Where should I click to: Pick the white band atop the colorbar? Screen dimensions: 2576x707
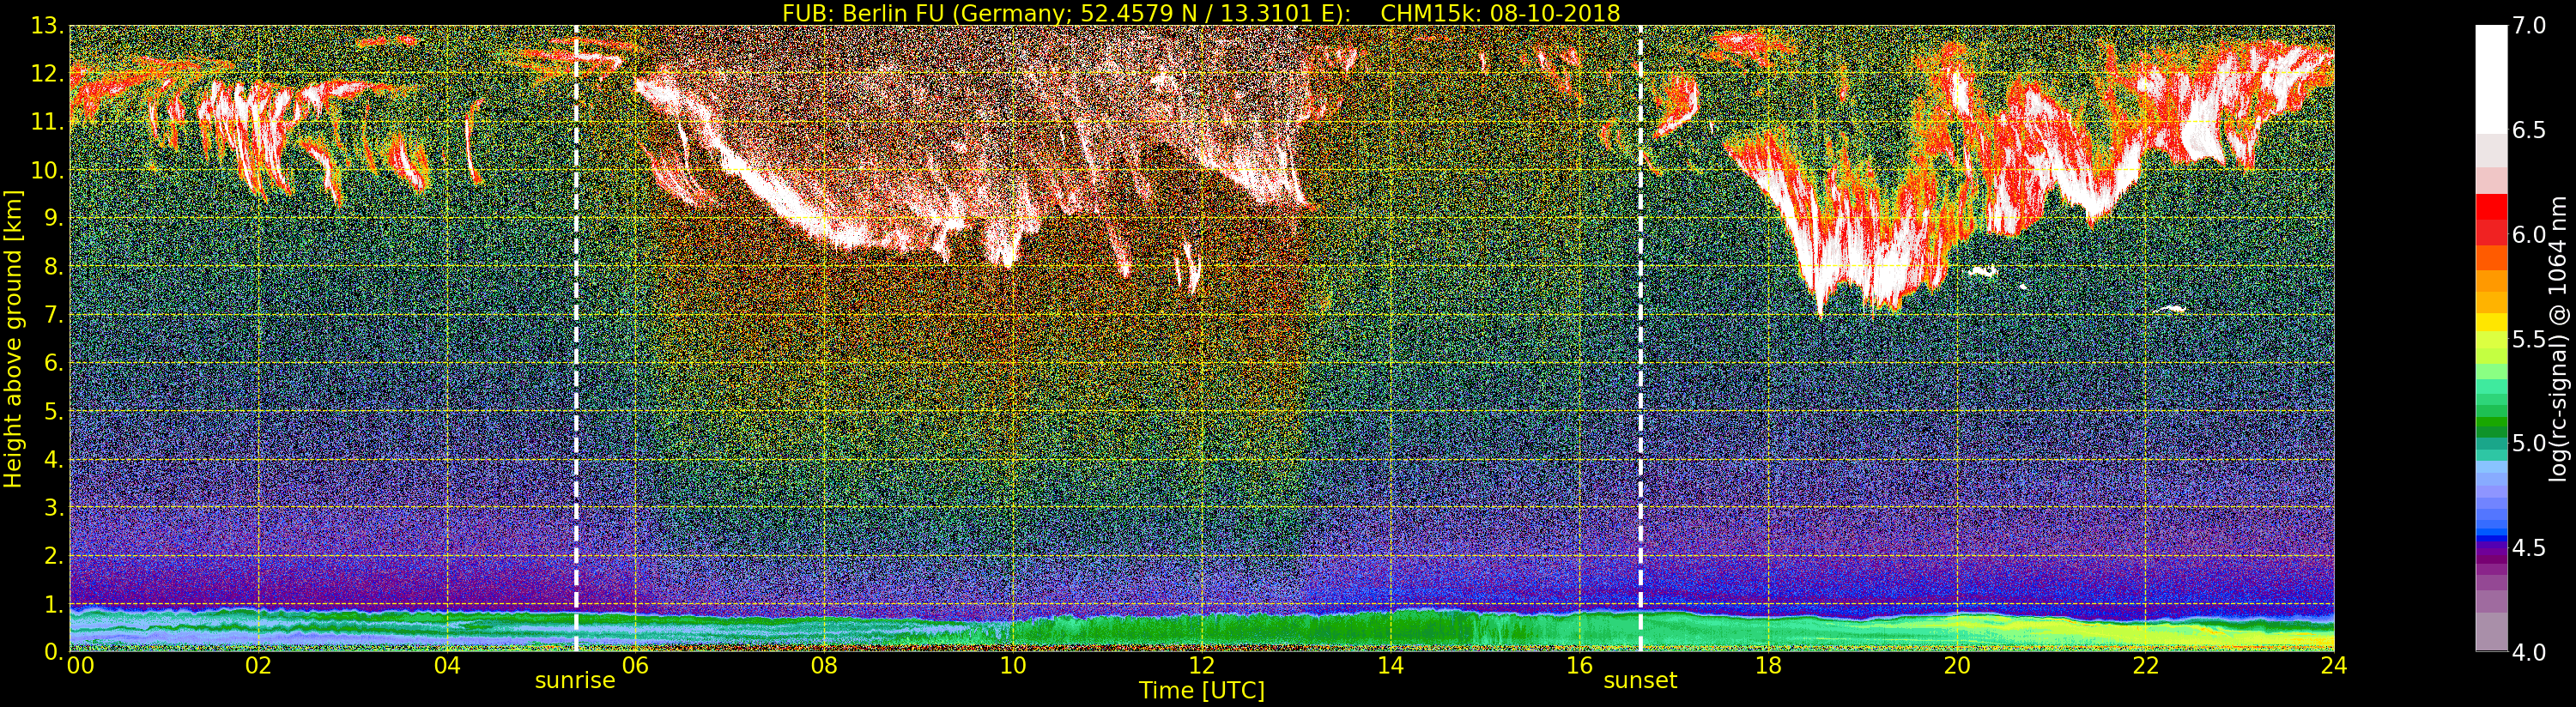[x=2491, y=78]
